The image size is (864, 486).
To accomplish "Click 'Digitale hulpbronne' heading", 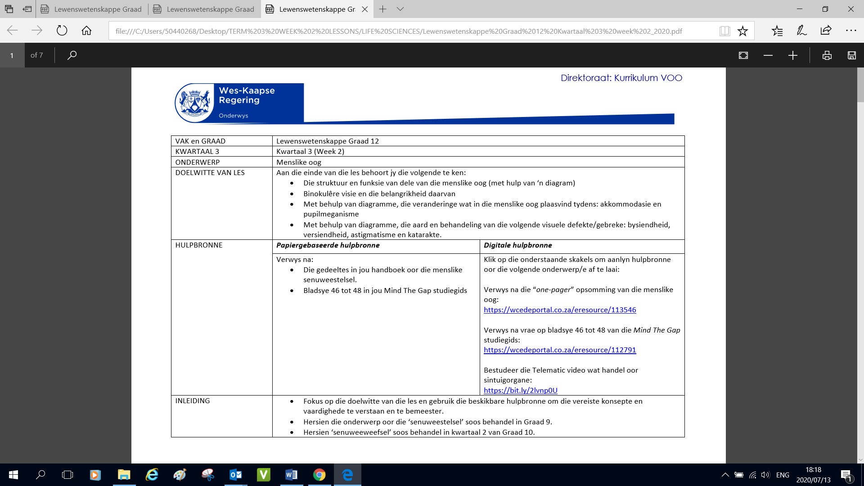I will point(517,245).
